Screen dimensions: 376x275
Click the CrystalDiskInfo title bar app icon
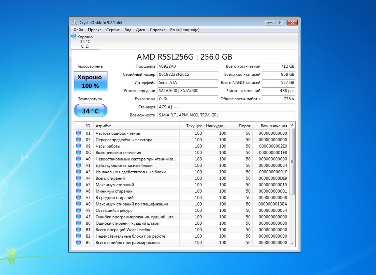(75, 22)
